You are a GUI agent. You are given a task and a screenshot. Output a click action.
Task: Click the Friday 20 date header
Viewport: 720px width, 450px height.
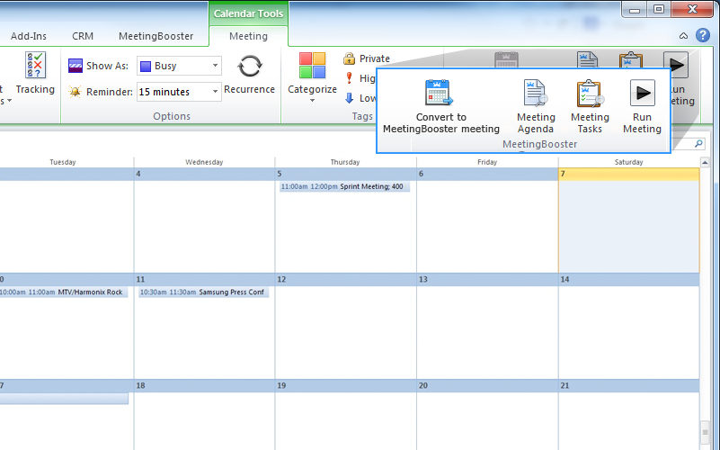click(x=487, y=385)
